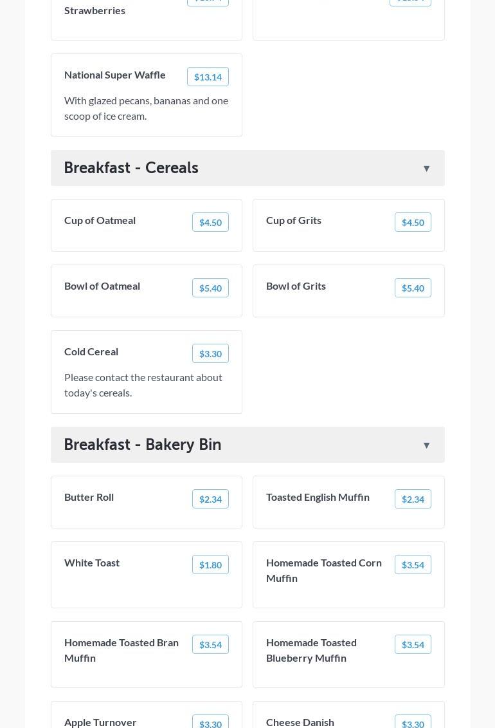The width and height of the screenshot is (495, 728).
Task: Click the Cup of Oatmeal $4.50 price
Action: click(x=210, y=222)
